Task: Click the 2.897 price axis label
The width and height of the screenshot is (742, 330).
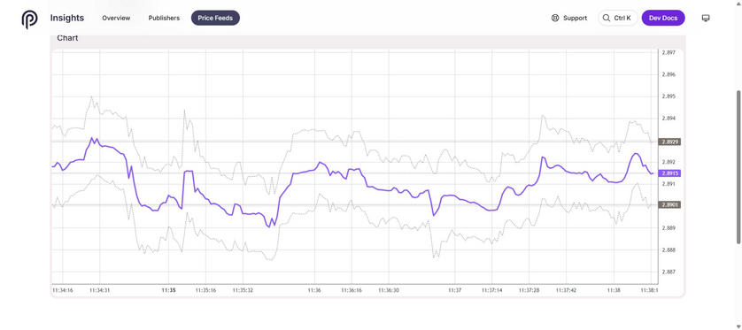Action: click(x=668, y=52)
